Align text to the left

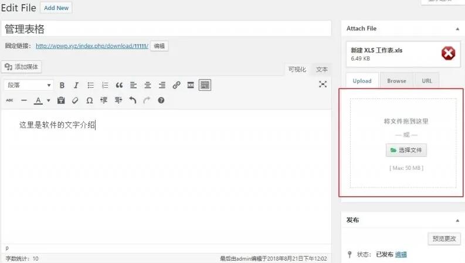134,86
